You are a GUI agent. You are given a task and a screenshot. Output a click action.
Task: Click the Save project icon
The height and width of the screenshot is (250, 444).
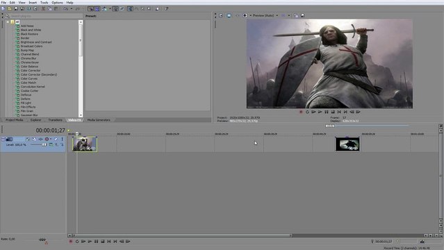tap(16, 9)
